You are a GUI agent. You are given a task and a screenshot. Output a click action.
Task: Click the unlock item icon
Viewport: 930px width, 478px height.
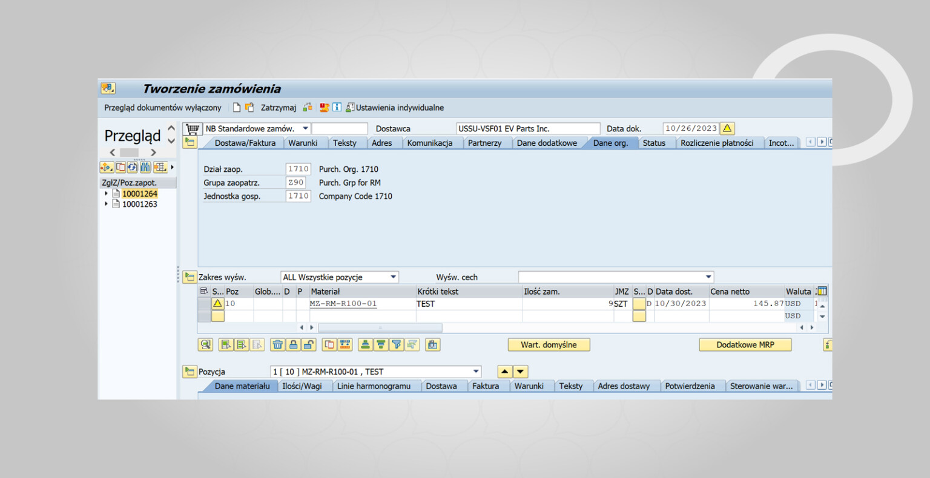pos(309,345)
